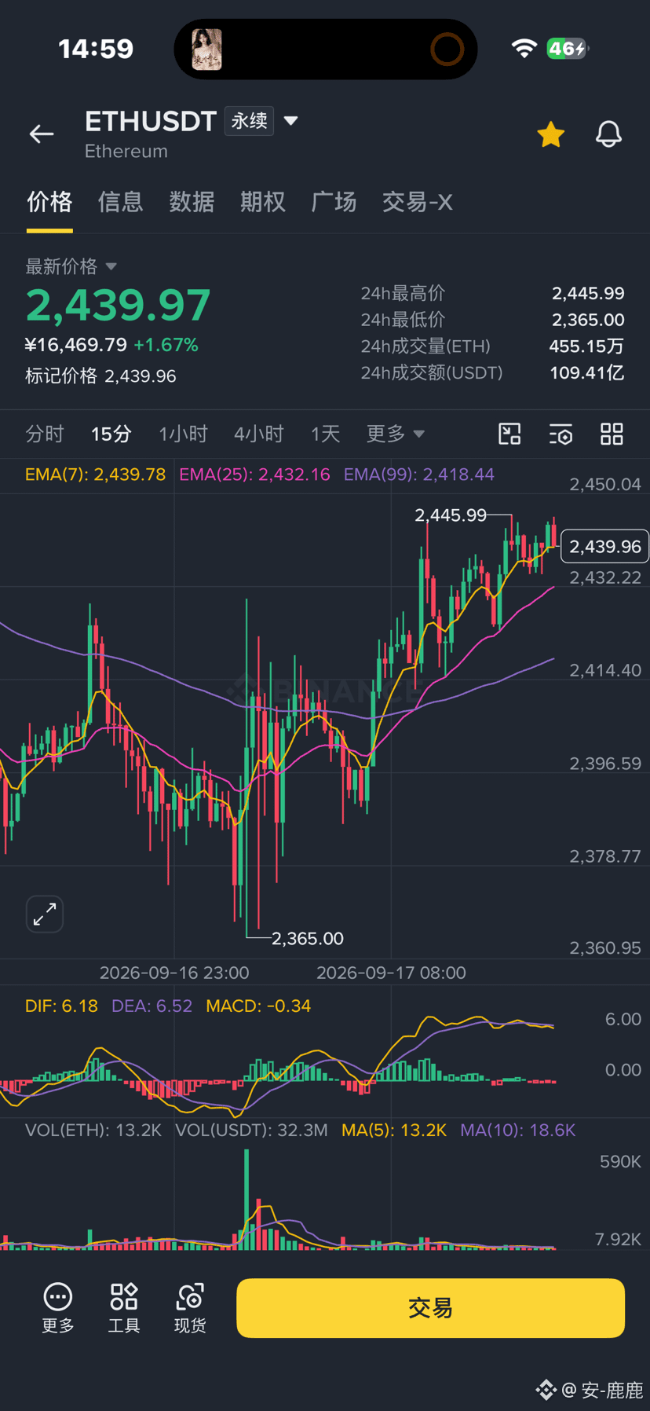The height and width of the screenshot is (1411, 650).
Task: Expand the 永续 contract type dropdown
Action: click(290, 121)
